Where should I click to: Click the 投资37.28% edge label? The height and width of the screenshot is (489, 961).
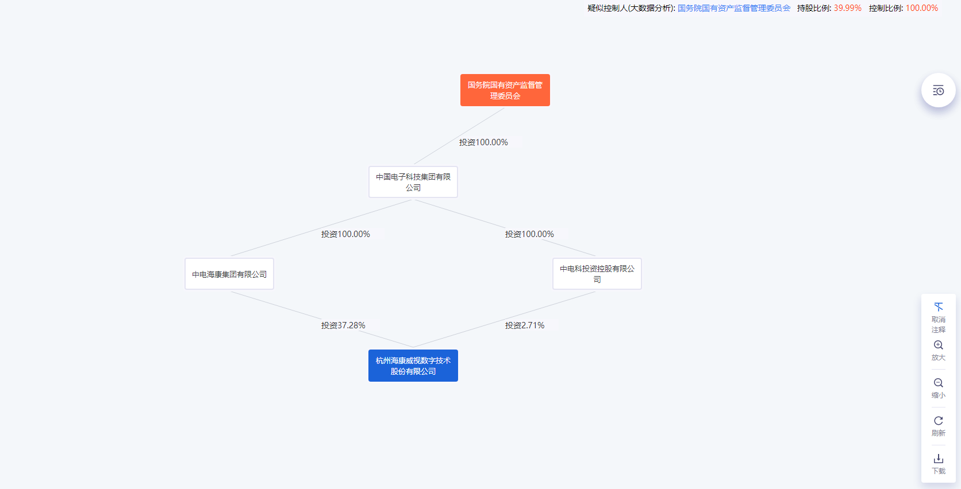pos(343,325)
